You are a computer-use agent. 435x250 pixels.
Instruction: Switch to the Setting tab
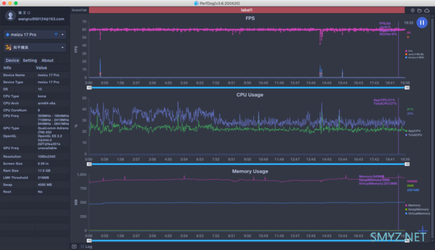click(x=29, y=60)
